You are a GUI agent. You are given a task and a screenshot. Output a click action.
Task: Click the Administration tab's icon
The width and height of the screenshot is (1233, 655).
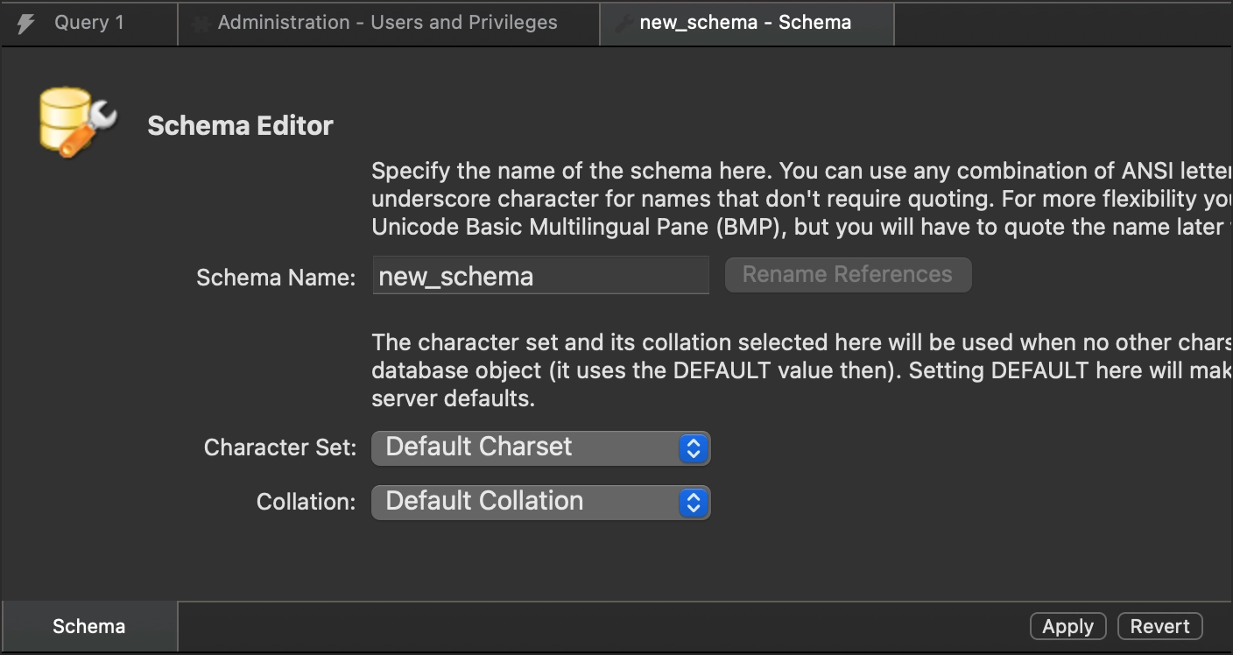[x=202, y=24]
